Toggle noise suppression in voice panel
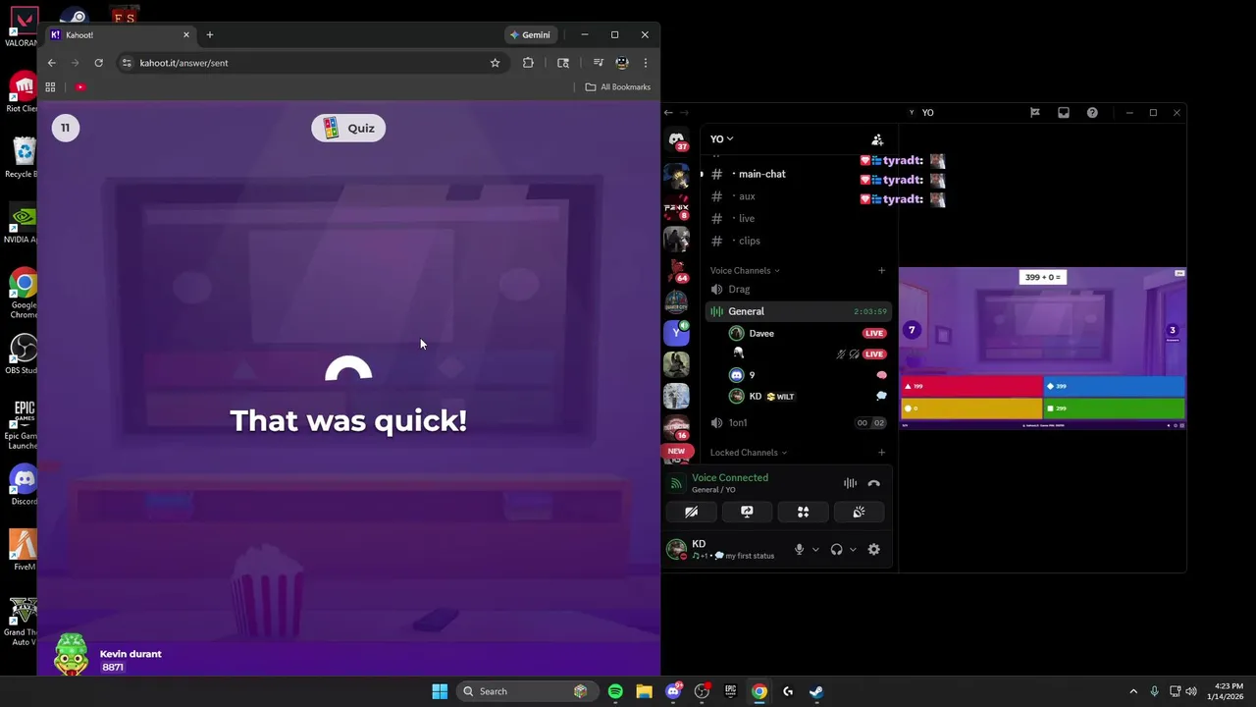 [850, 483]
